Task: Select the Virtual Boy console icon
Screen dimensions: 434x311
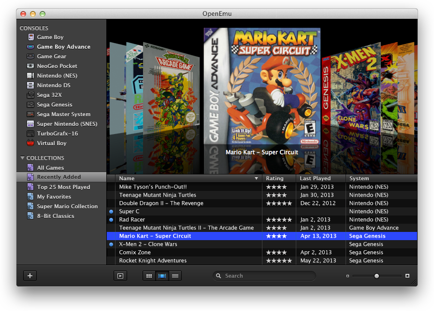Action: click(x=30, y=143)
